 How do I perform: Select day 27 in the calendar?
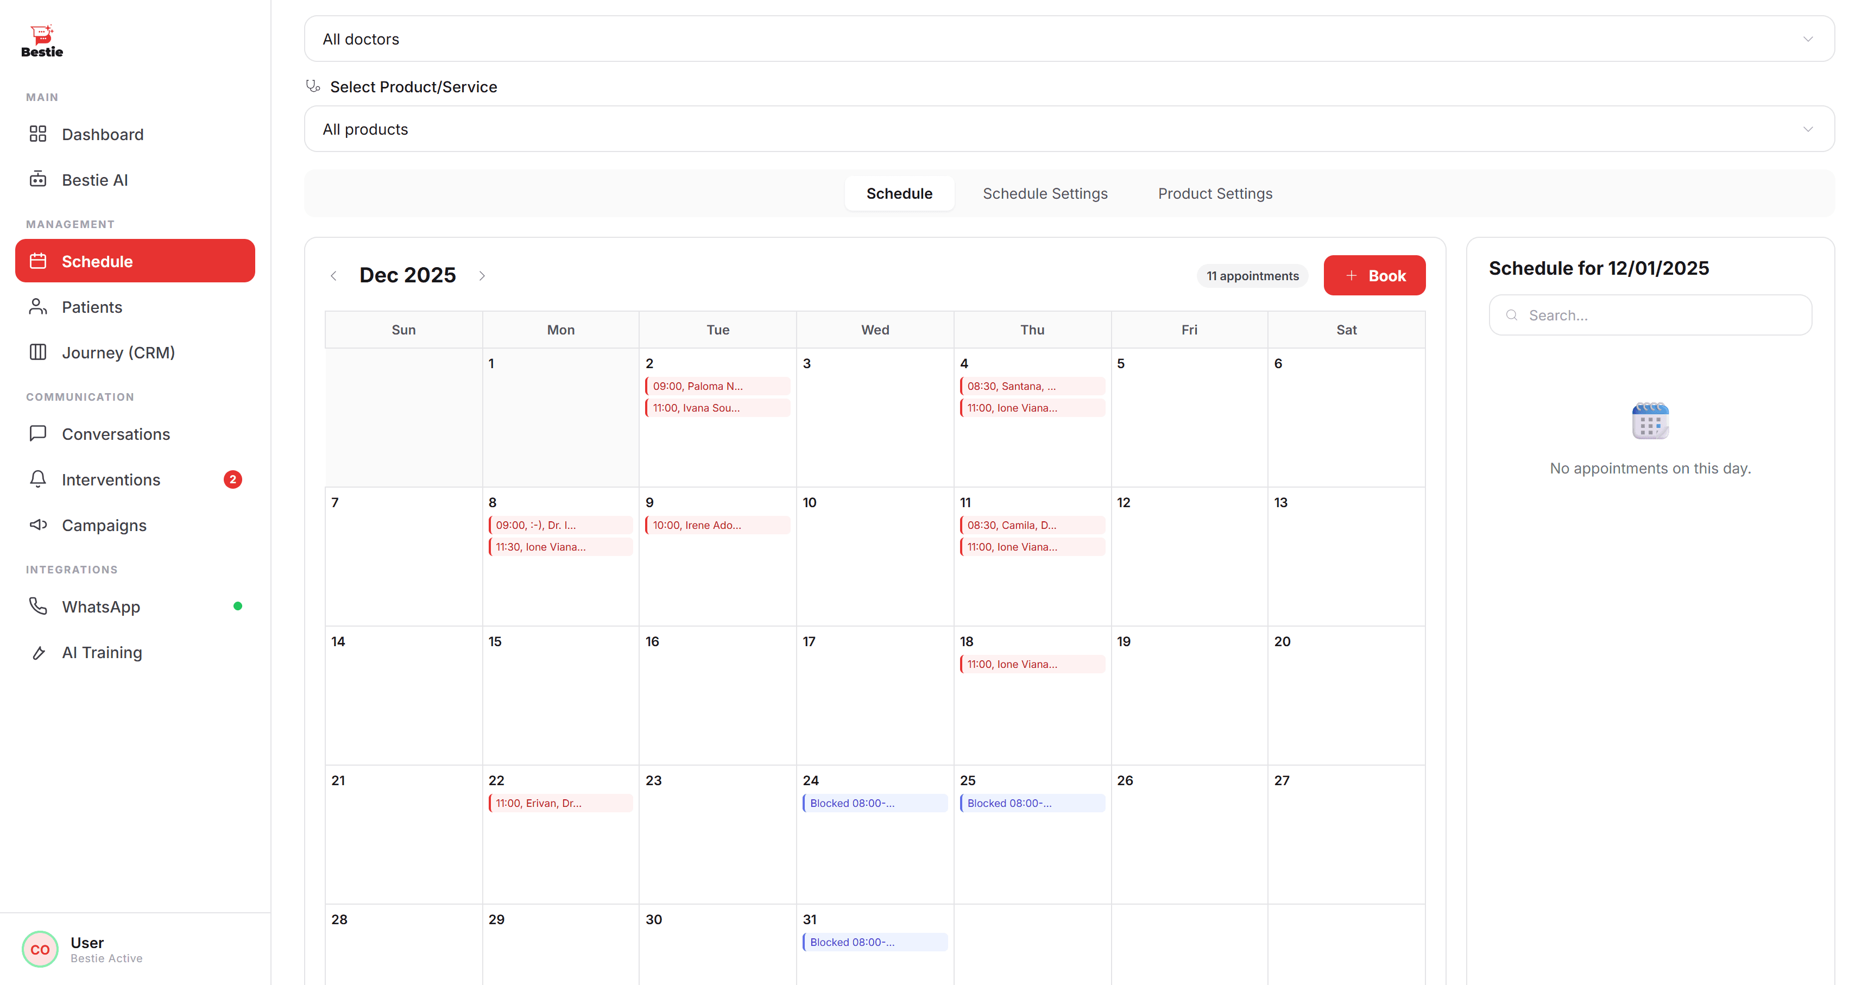1347,834
